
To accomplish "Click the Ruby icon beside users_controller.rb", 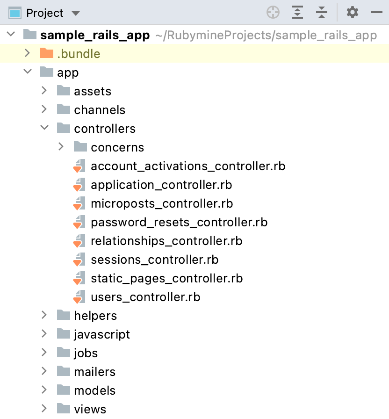I will (x=79, y=297).
